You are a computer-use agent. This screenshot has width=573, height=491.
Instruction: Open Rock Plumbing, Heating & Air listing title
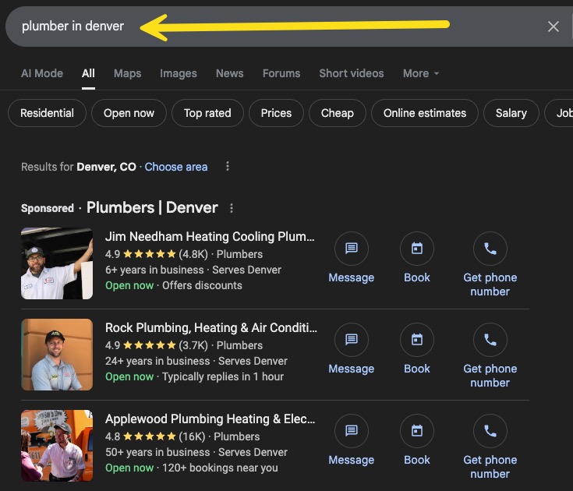pos(210,328)
